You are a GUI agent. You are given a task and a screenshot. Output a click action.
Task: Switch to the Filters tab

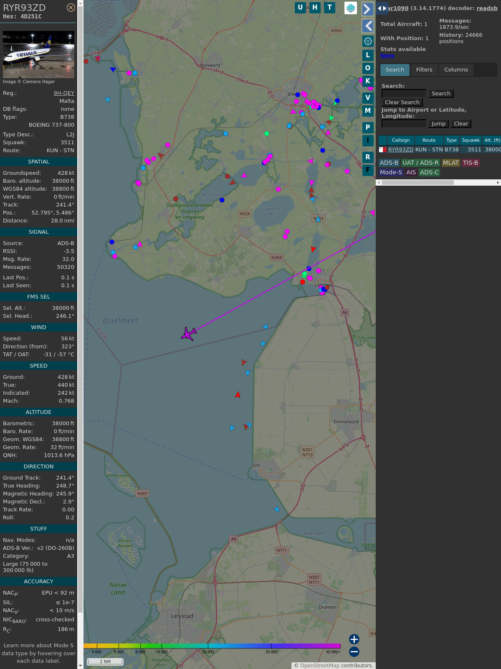pos(424,70)
